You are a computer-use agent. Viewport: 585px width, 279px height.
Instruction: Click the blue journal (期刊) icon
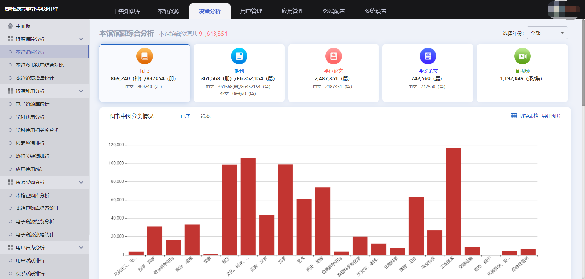[x=239, y=56]
